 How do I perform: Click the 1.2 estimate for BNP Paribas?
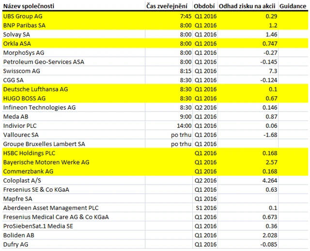tap(273, 25)
